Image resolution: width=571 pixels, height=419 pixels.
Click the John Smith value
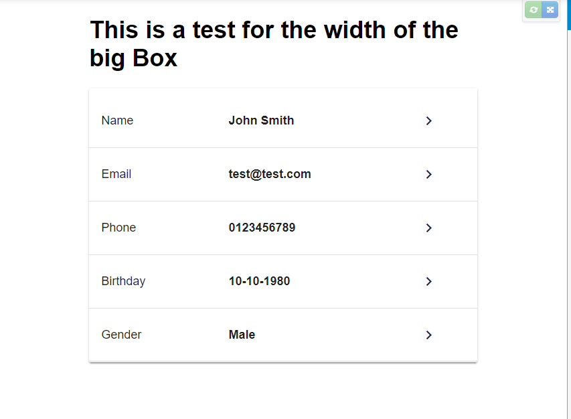coord(261,120)
